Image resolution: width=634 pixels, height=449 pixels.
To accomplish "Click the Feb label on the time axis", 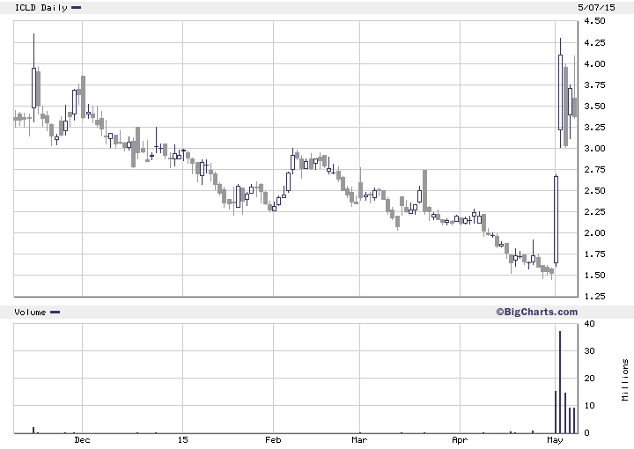I will click(x=273, y=439).
